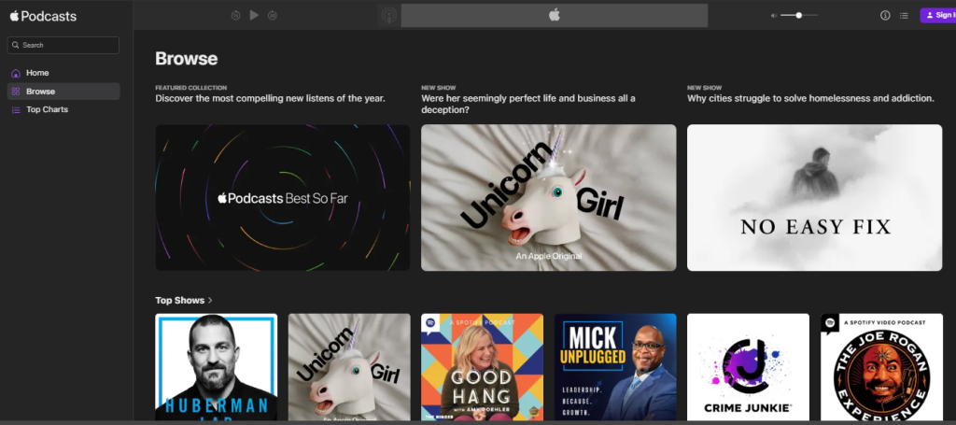The height and width of the screenshot is (425, 956).
Task: Click the Apple logo in now-playing display
Action: tap(555, 15)
